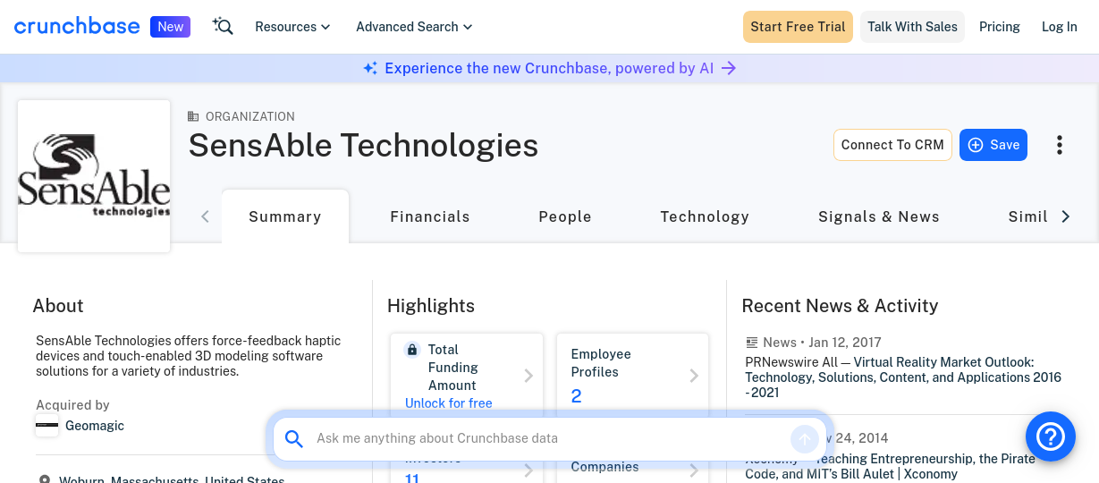Click the Talk With Sales button
1099x483 pixels.
[912, 27]
